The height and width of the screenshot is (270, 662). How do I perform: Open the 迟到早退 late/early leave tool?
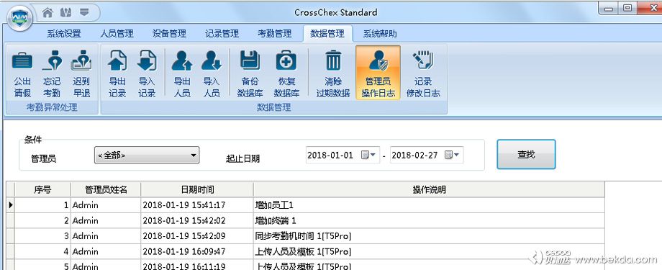pyautogui.click(x=81, y=74)
